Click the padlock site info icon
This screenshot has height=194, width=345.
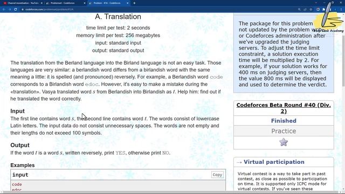click(23, 10)
